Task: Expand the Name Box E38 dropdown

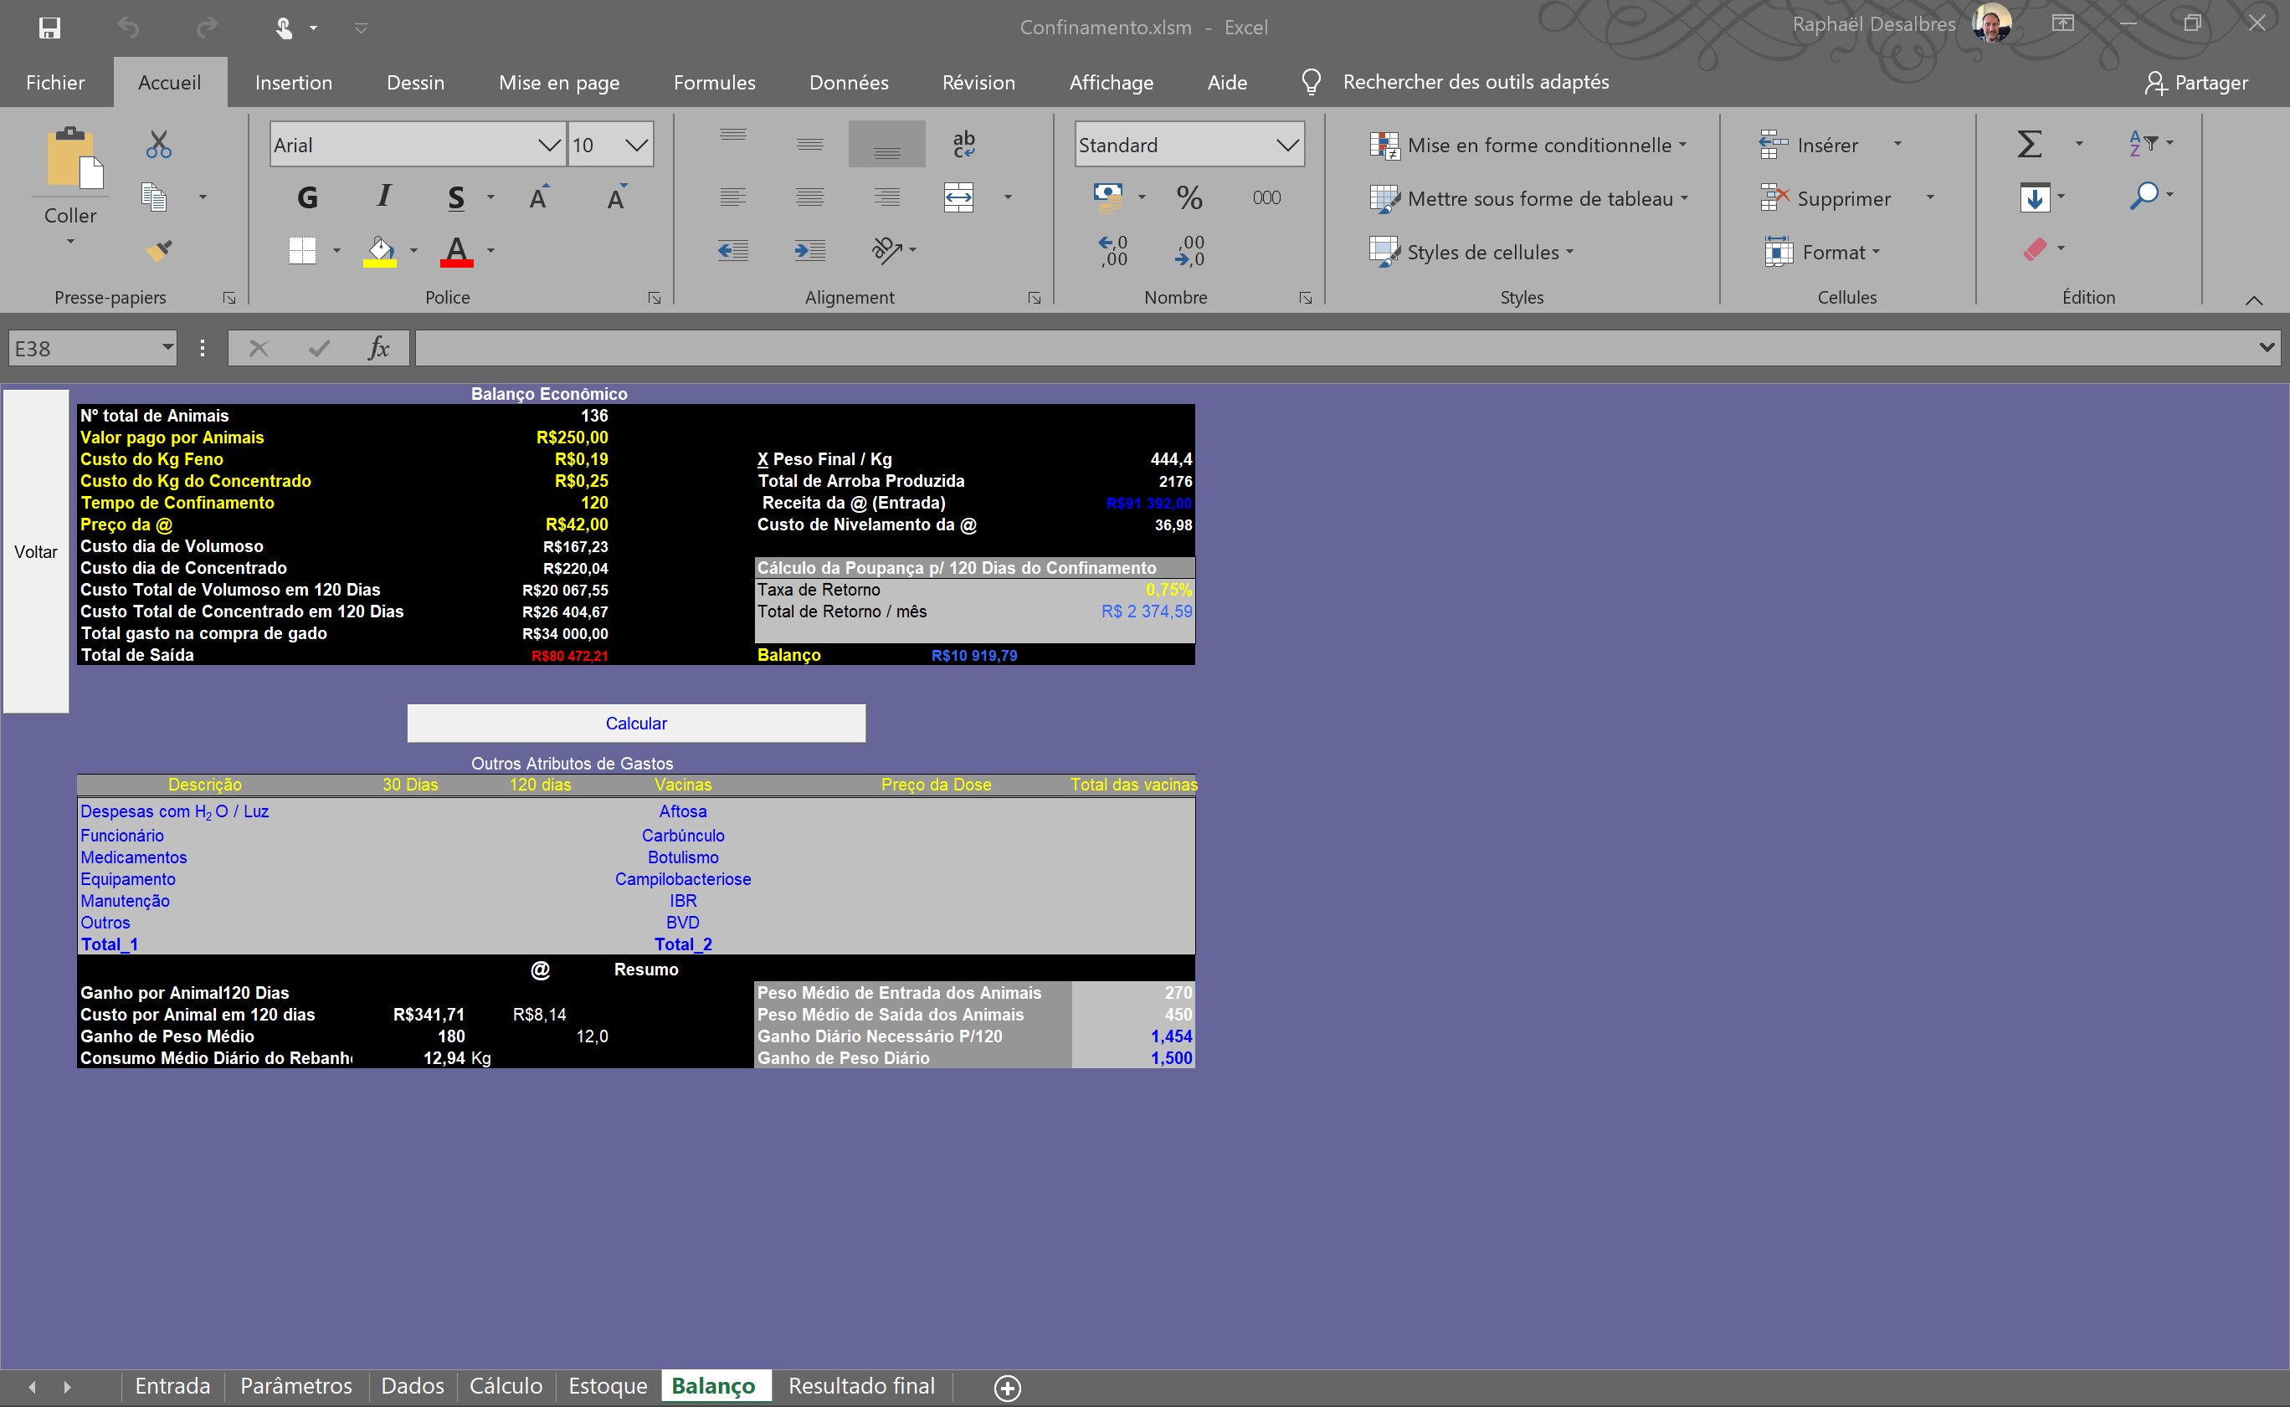Action: click(x=167, y=348)
